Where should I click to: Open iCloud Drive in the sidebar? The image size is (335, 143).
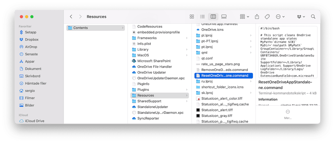click(34, 121)
